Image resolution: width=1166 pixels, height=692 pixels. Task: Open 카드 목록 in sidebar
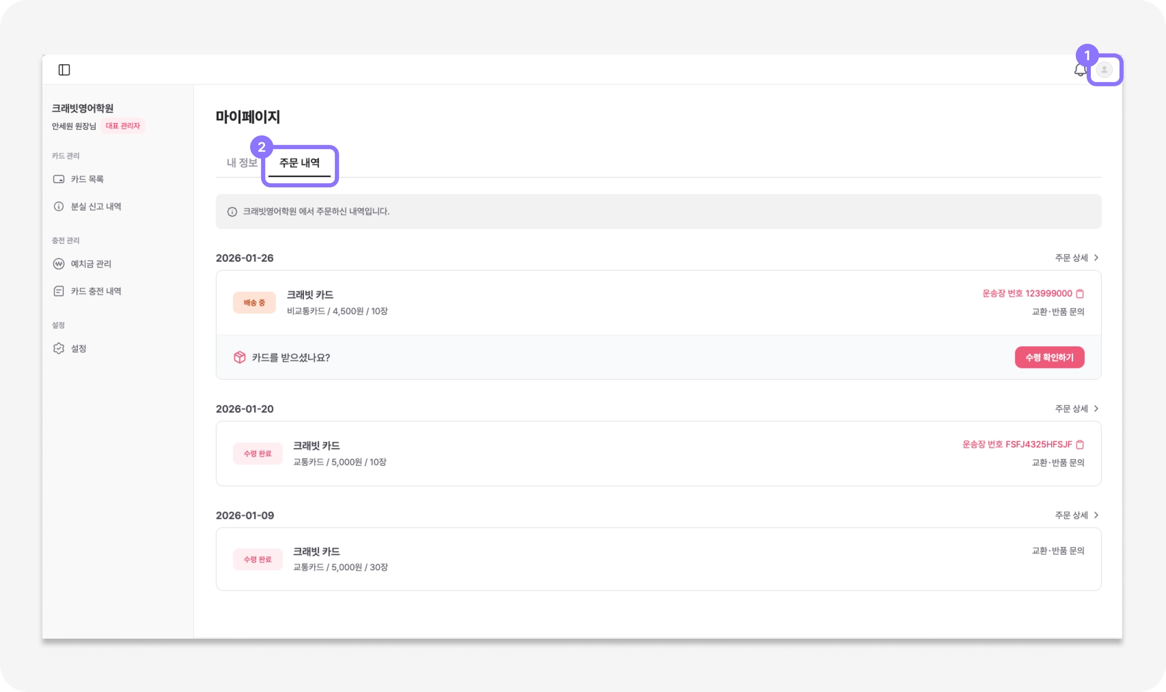[87, 179]
